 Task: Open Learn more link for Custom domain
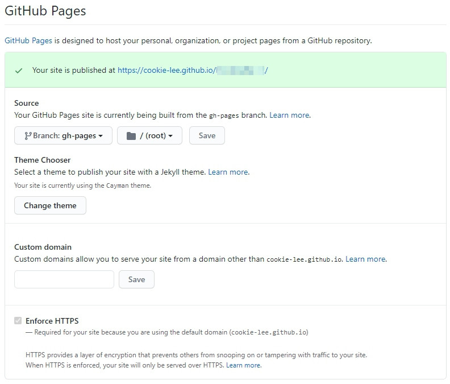[x=365, y=259]
